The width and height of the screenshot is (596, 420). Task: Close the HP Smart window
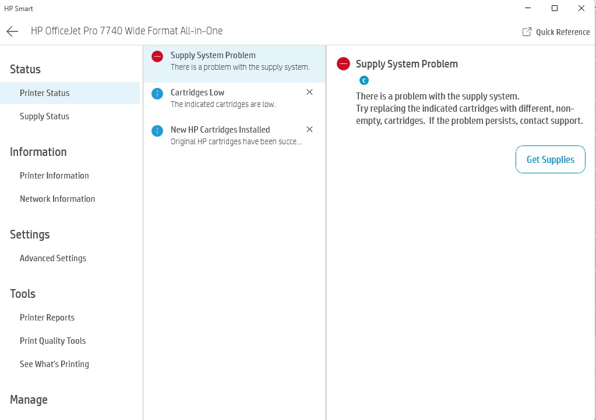tap(581, 8)
